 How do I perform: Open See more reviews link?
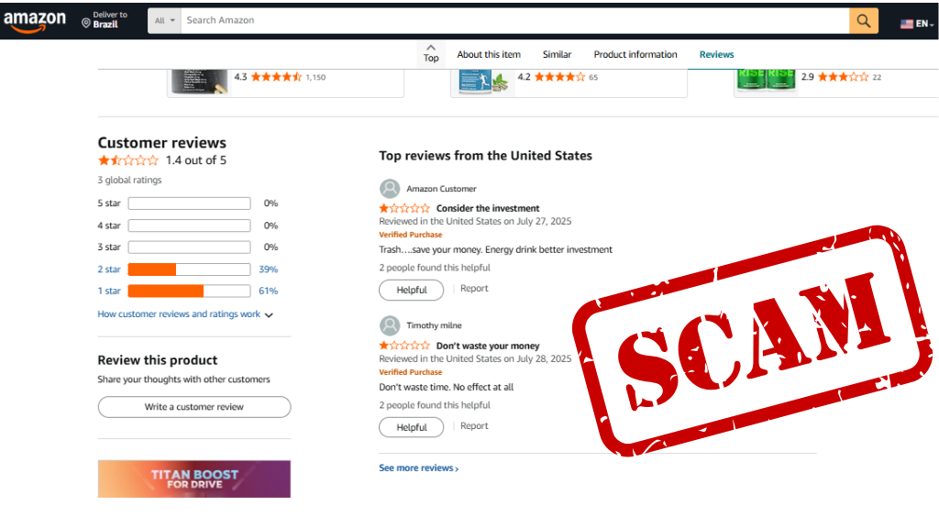(418, 468)
